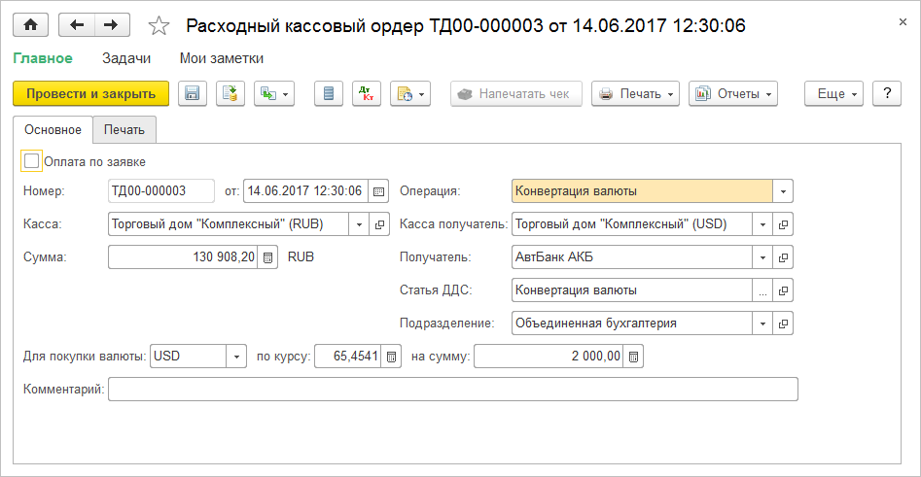Click into the Комментарий text field
This screenshot has height=477, width=921.
click(452, 390)
